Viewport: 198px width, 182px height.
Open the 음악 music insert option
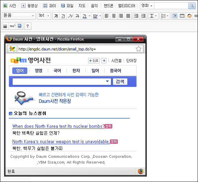(x=94, y=6)
